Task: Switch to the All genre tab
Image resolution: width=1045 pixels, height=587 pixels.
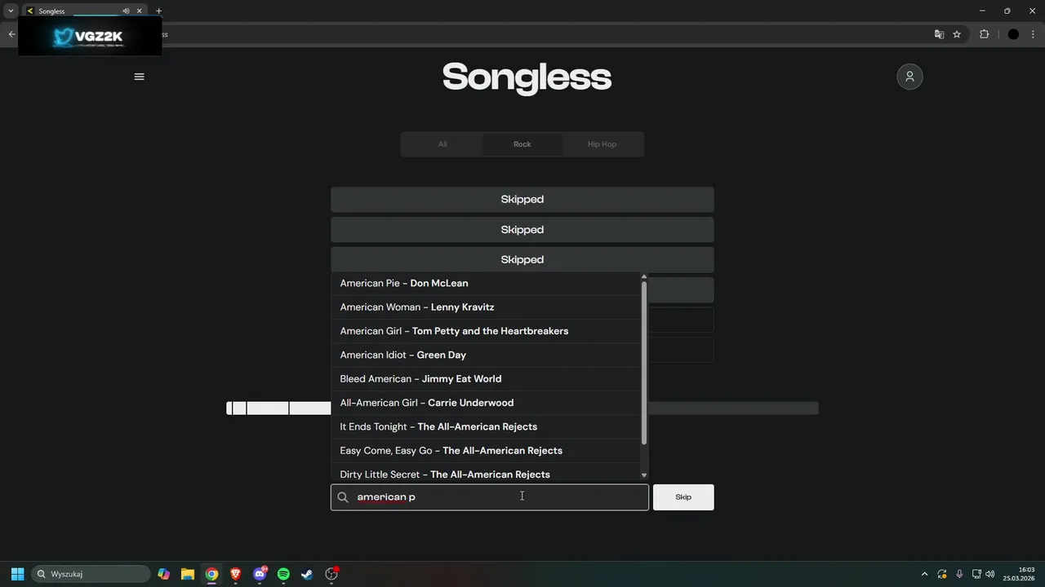Action: [442, 144]
